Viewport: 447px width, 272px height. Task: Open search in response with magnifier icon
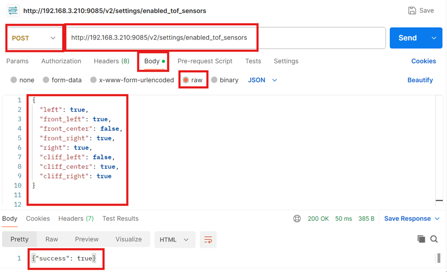(434, 239)
